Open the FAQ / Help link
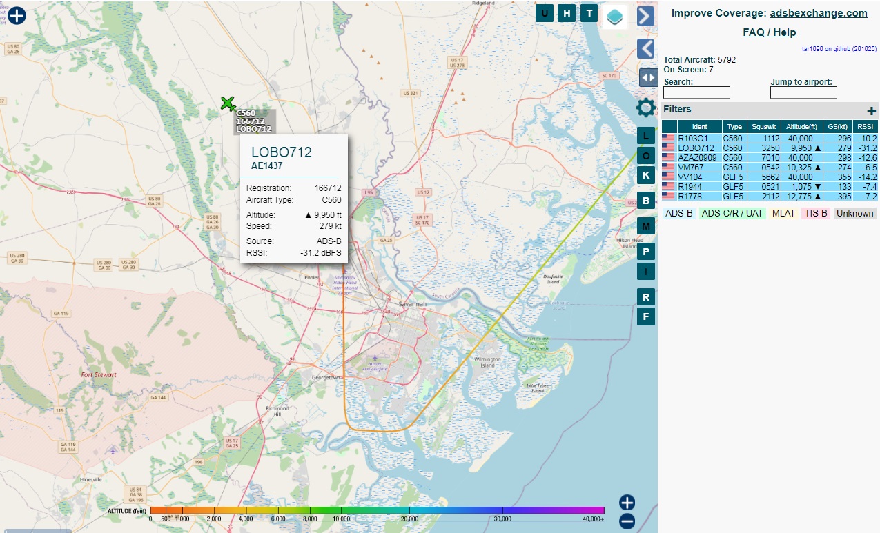Image resolution: width=880 pixels, height=533 pixels. (x=770, y=32)
